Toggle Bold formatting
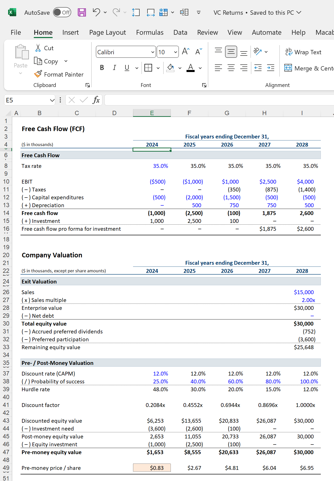 pyautogui.click(x=102, y=68)
